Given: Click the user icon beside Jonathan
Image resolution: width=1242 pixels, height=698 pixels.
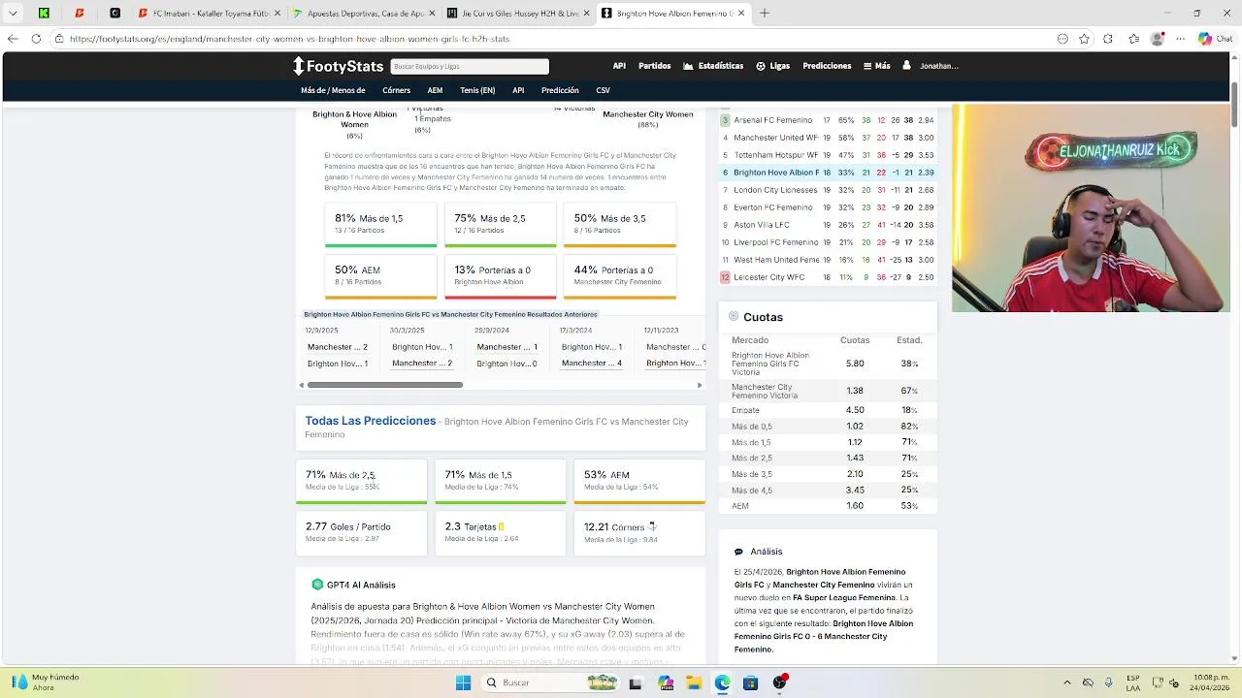Looking at the screenshot, I should click(x=906, y=66).
